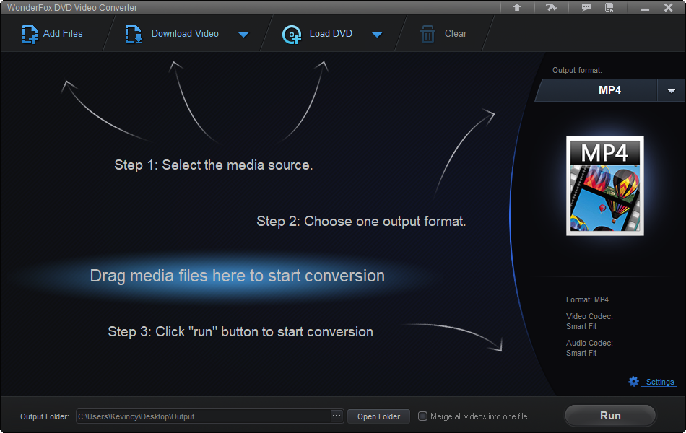The width and height of the screenshot is (686, 433).
Task: Click the feedback speech bubble icon
Action: 586,7
